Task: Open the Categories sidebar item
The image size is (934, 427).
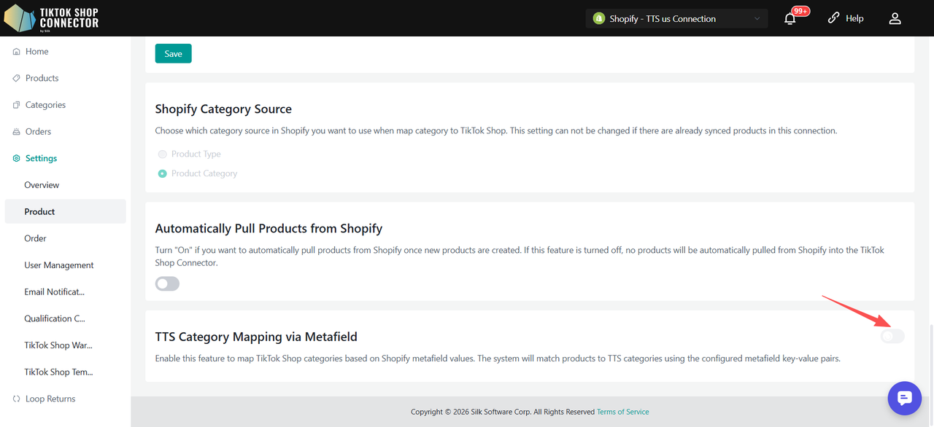Action: coord(45,105)
